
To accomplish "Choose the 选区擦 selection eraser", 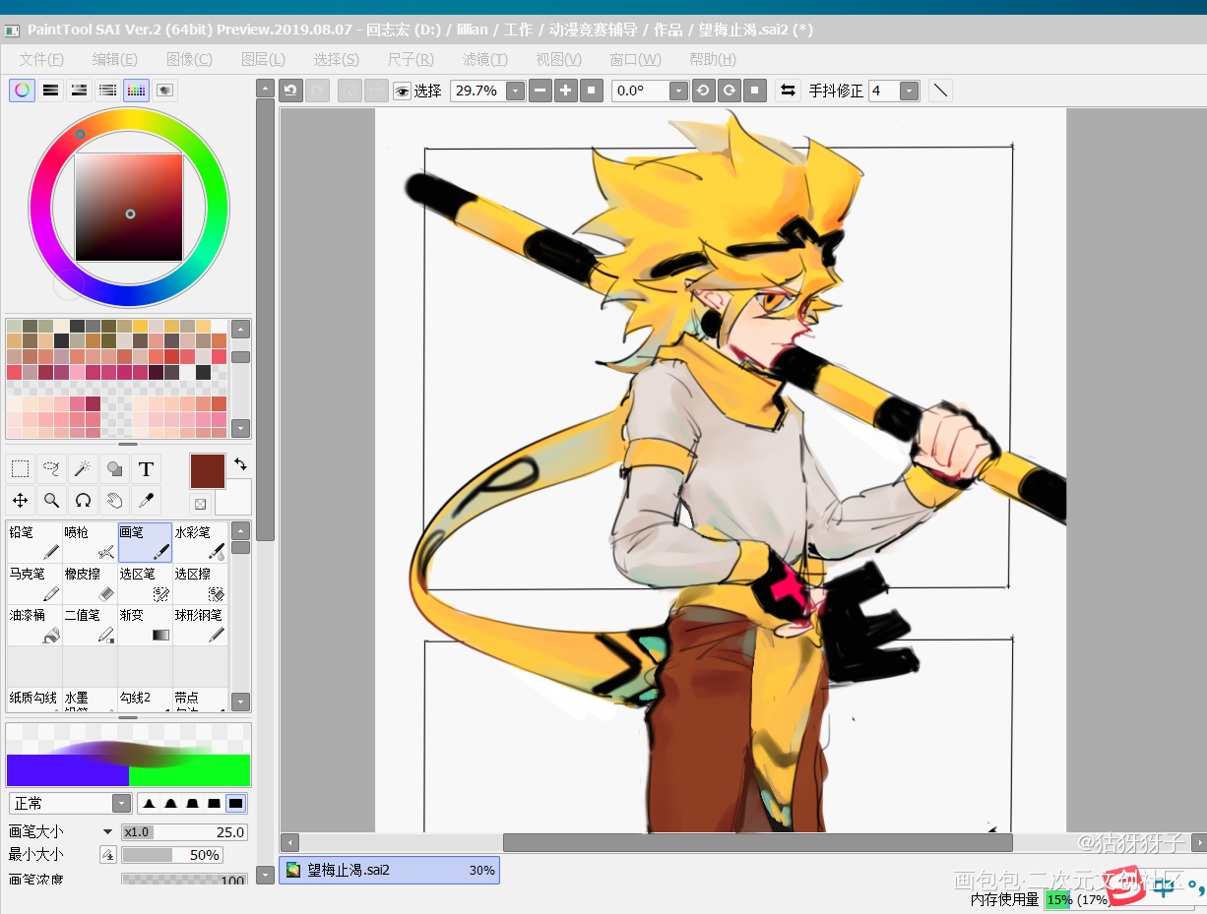I will pyautogui.click(x=199, y=583).
